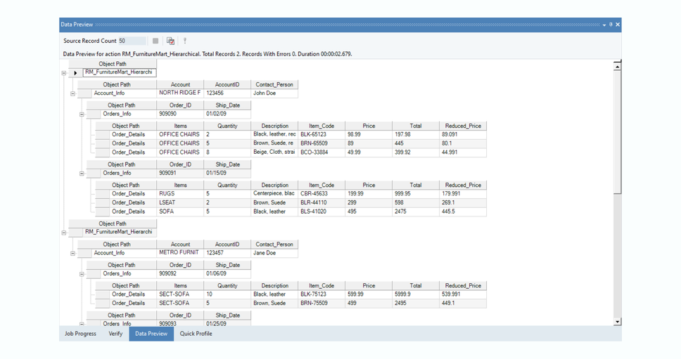This screenshot has width=681, height=359.
Task: Select the RUGS item cell
Action: tap(180, 194)
